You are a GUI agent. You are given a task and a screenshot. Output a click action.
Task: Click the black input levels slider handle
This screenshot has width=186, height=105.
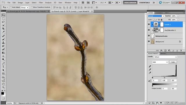[x=153, y=78]
